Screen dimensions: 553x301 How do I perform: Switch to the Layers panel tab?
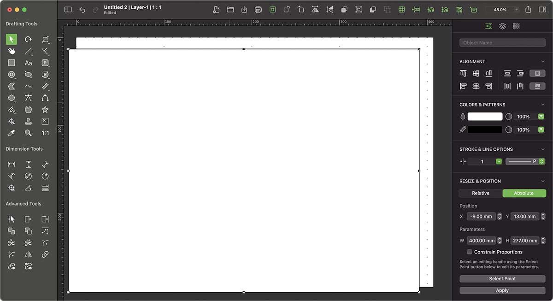tap(502, 26)
